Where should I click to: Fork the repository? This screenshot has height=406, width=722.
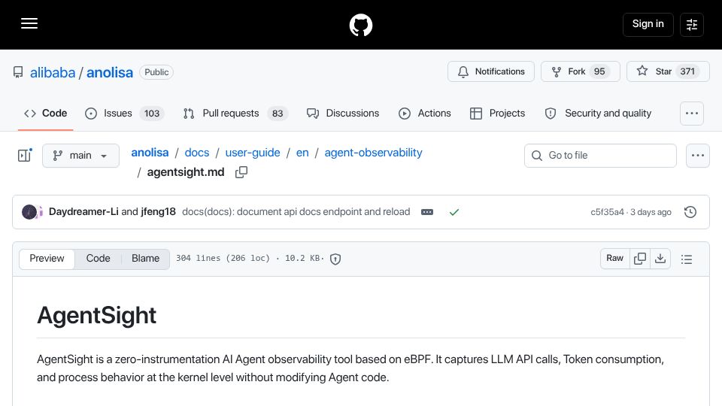[580, 71]
